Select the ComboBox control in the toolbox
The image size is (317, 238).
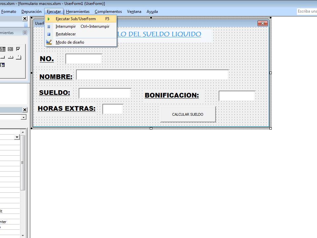point(3,50)
